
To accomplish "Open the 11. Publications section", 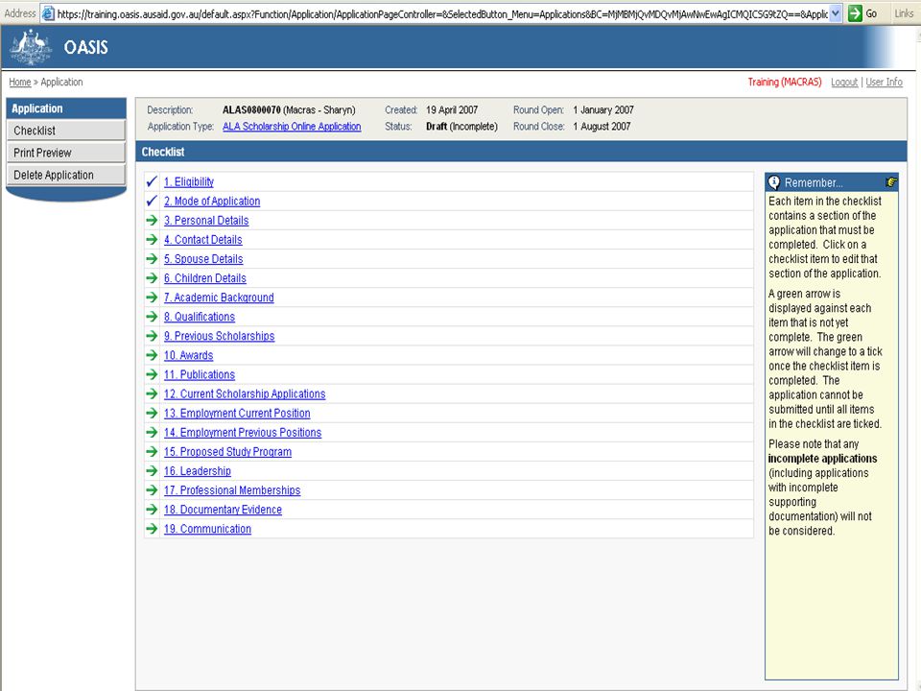I will [200, 374].
